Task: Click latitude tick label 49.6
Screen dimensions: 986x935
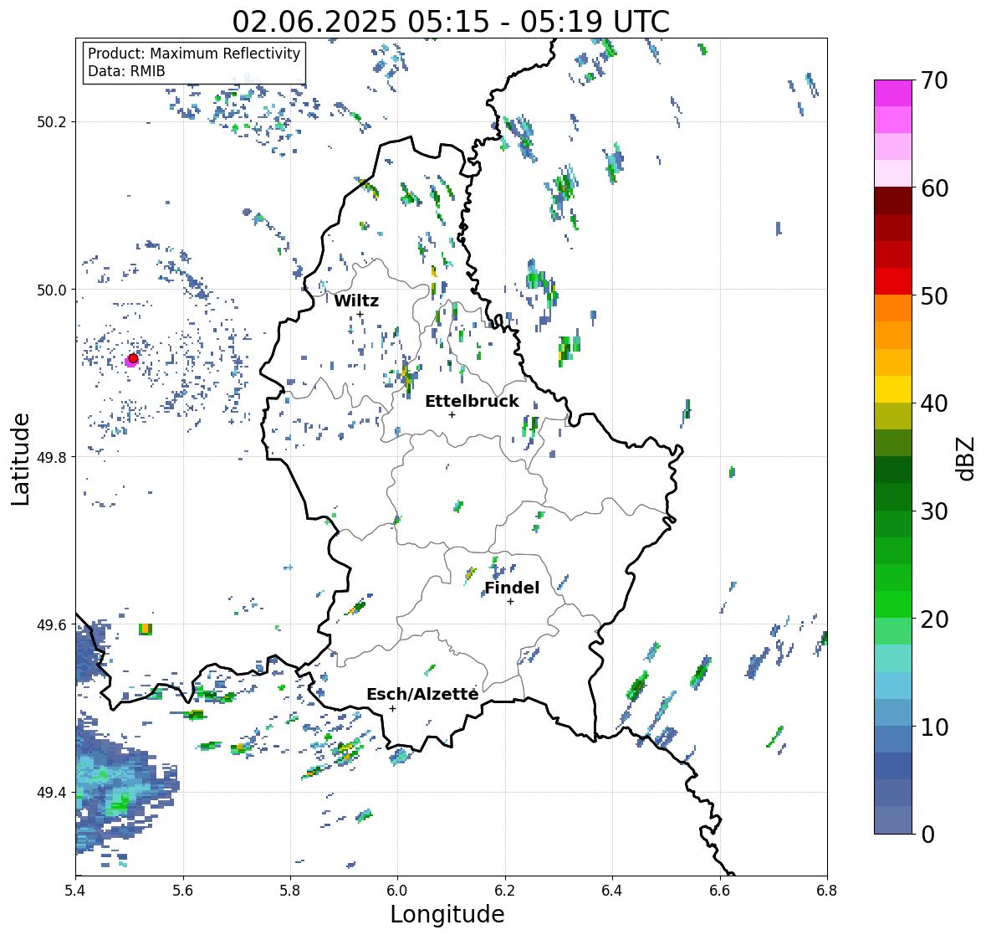Action: pyautogui.click(x=52, y=624)
